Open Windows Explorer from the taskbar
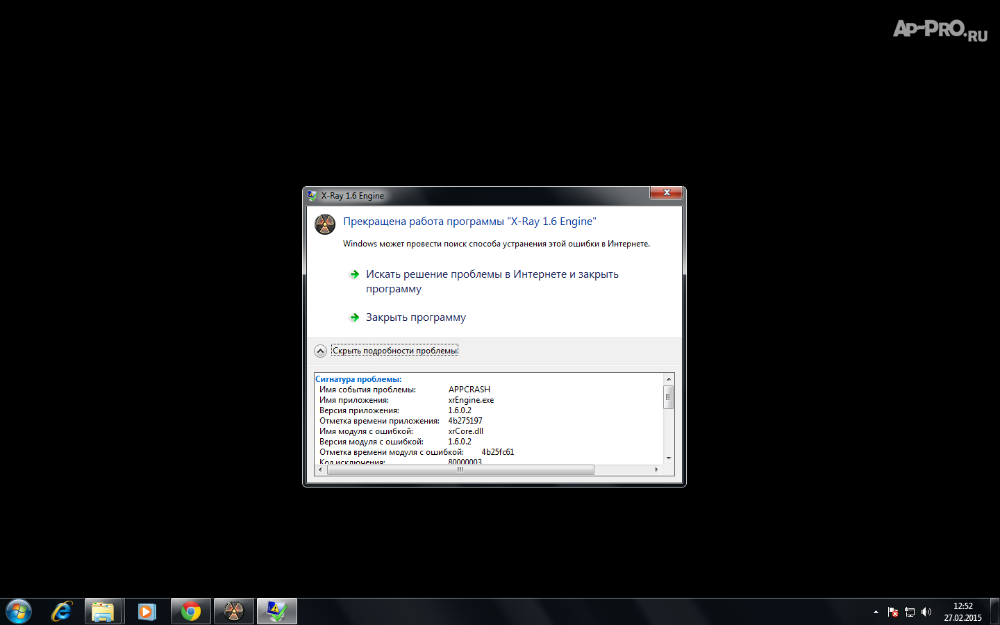This screenshot has height=625, width=1000. click(x=103, y=612)
